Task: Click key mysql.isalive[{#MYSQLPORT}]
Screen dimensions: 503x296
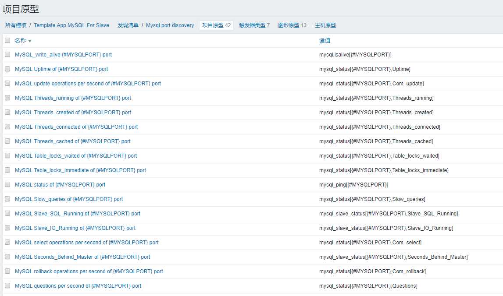Action: click(x=356, y=55)
